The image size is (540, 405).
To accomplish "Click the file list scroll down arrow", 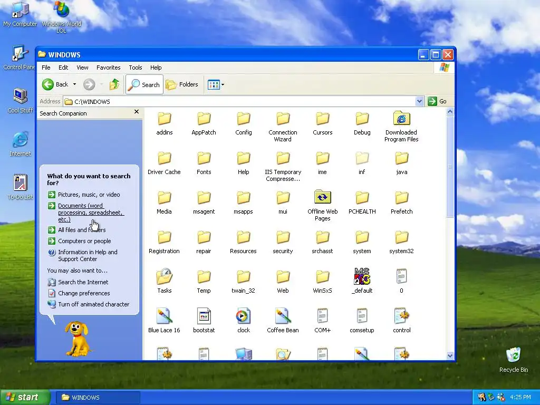I will (450, 356).
